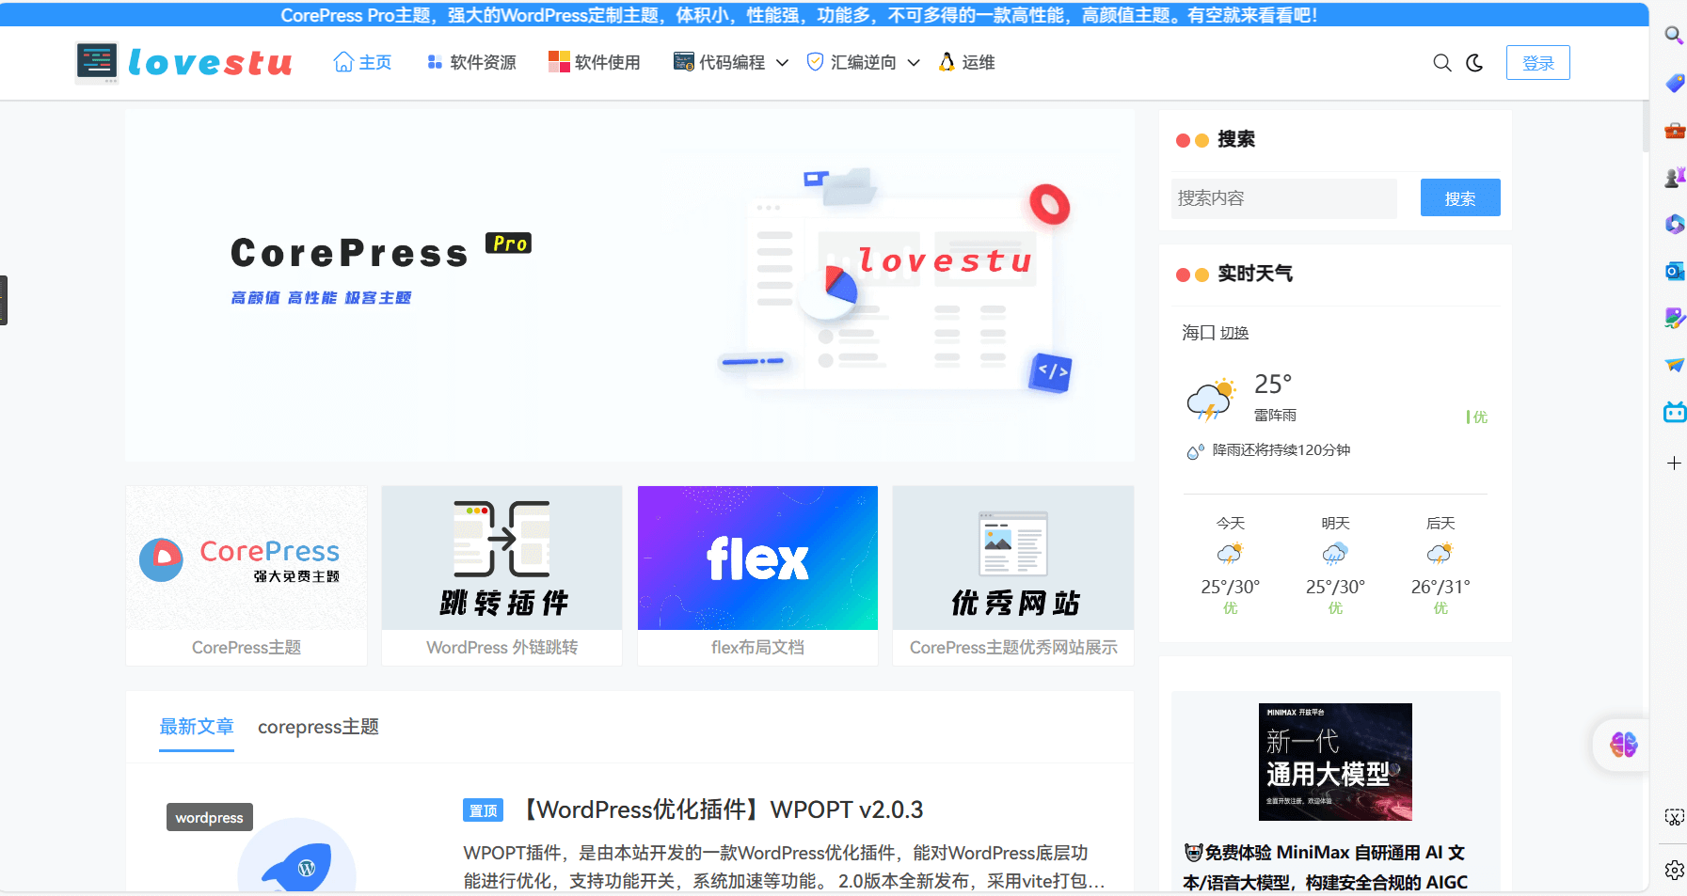Click the dark tab on left edge
1687x896 pixels.
(4, 300)
